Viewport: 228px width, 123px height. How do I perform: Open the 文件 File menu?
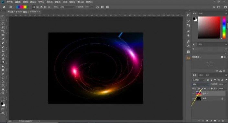10,2
